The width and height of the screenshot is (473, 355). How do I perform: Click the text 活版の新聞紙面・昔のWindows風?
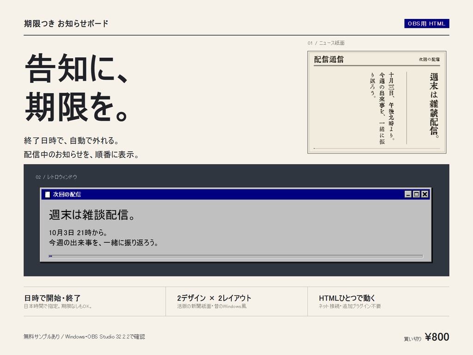pos(212,306)
